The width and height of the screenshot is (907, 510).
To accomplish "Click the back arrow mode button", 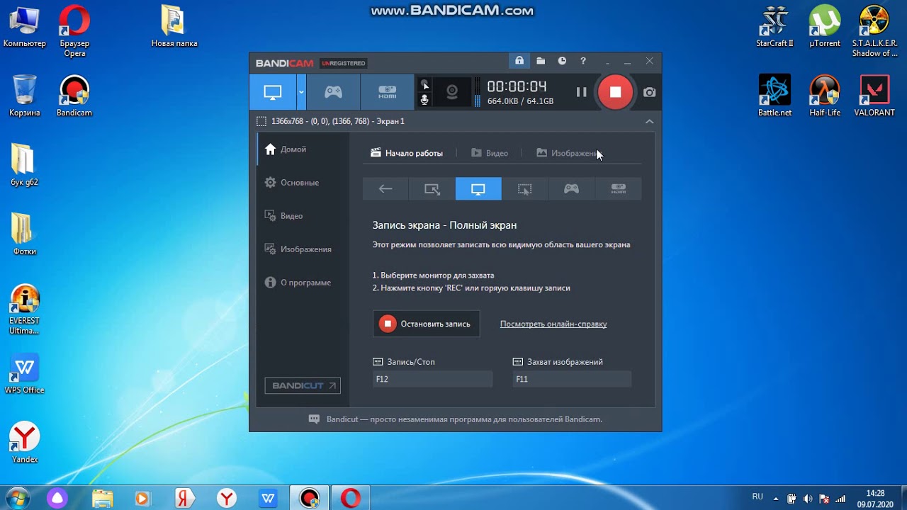I will (x=385, y=189).
